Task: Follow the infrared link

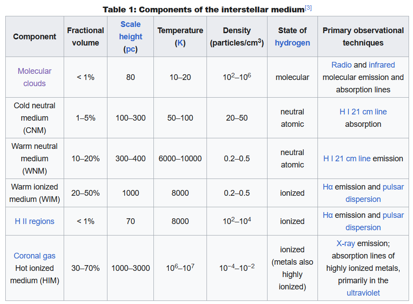Action: tap(382, 65)
